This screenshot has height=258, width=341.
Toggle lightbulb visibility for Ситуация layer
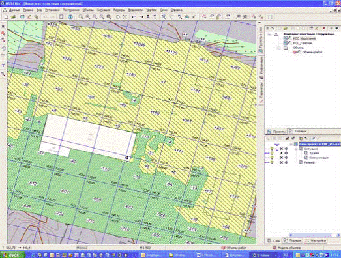(x=272, y=149)
